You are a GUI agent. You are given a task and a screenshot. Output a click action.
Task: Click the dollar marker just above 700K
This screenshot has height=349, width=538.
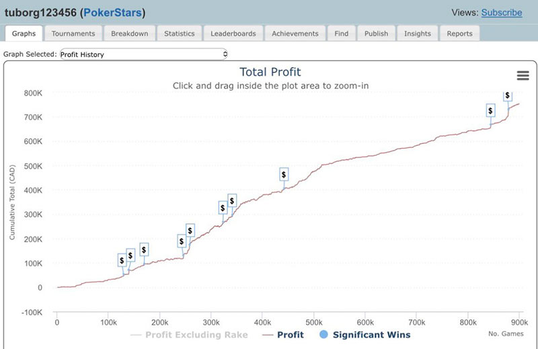tap(490, 111)
